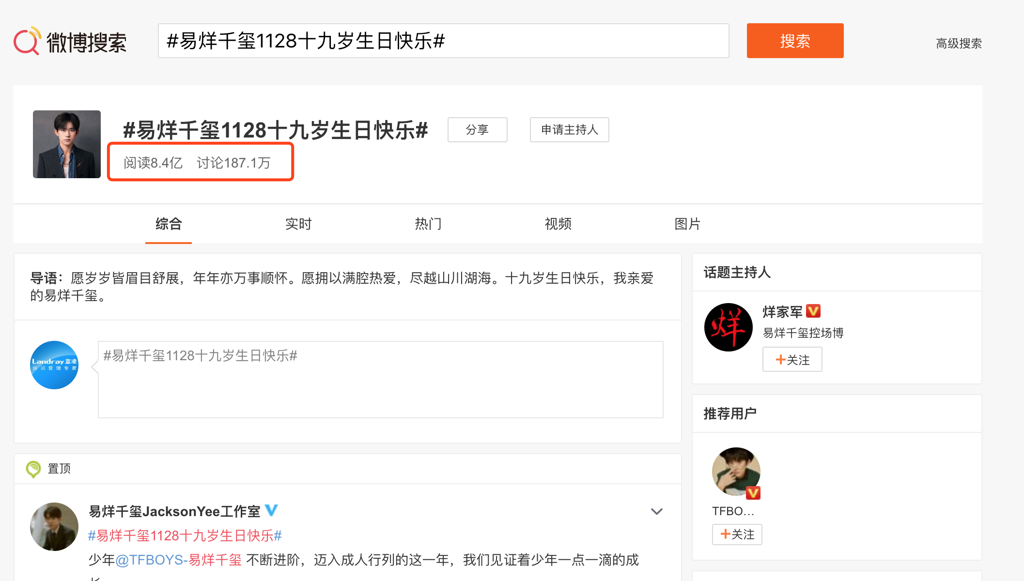Open the TFBO… recommended user avatar
Image resolution: width=1024 pixels, height=581 pixels.
pyautogui.click(x=736, y=472)
